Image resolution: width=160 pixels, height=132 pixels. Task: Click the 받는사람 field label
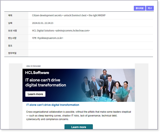coord(12,38)
